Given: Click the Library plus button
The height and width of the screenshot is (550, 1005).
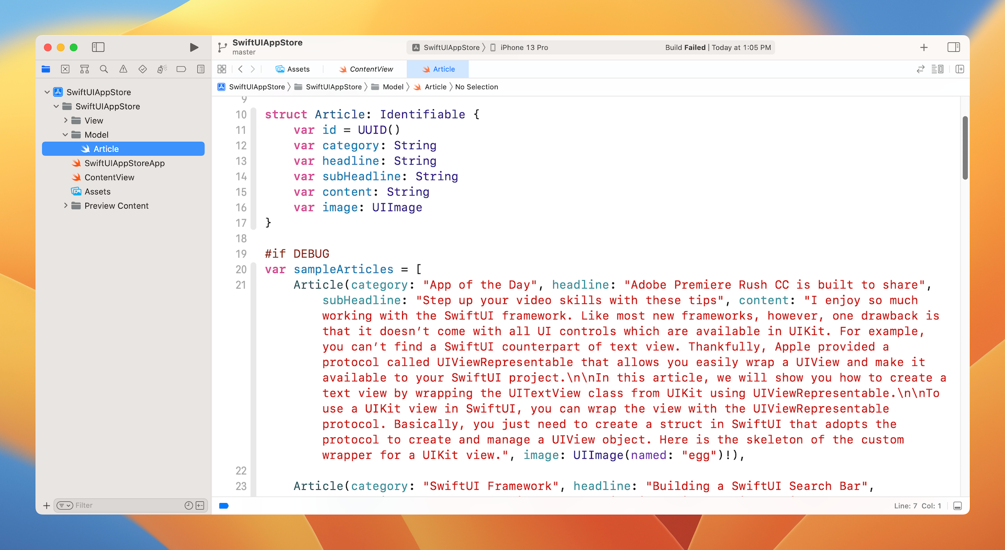Looking at the screenshot, I should pyautogui.click(x=924, y=48).
